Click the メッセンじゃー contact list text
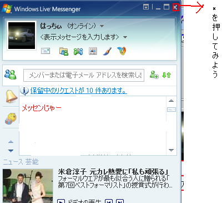The width and height of the screenshot is (222, 203). pos(42,108)
